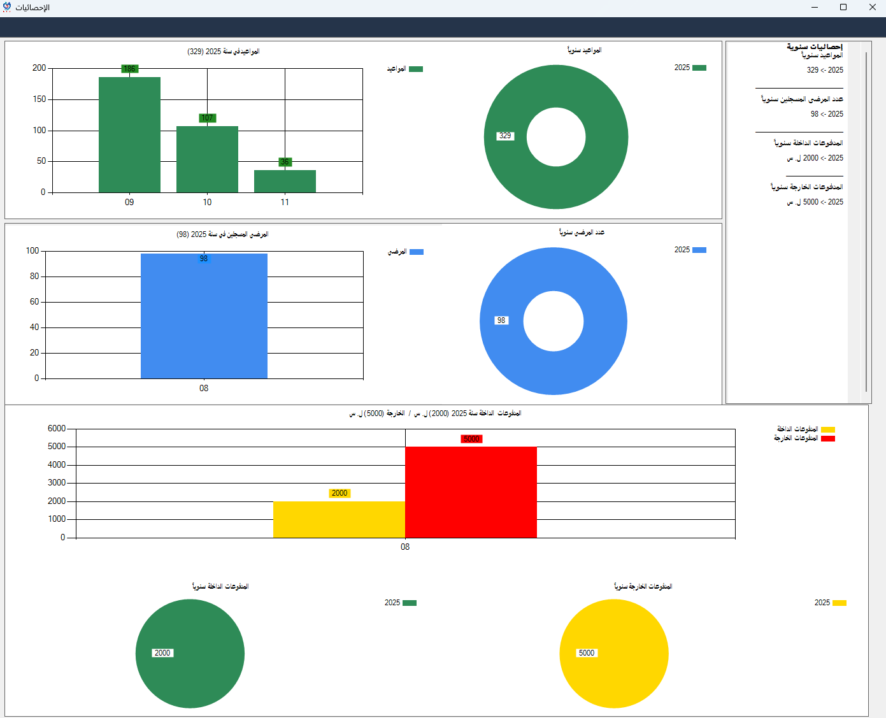The height and width of the screenshot is (718, 886).
Task: Select the red outgoing payments bar labeled 5000
Action: [x=471, y=492]
